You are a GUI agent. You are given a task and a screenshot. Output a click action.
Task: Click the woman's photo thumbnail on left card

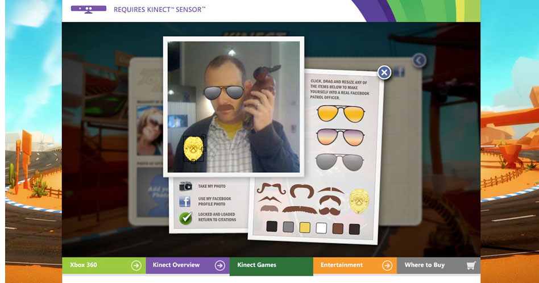[150, 131]
